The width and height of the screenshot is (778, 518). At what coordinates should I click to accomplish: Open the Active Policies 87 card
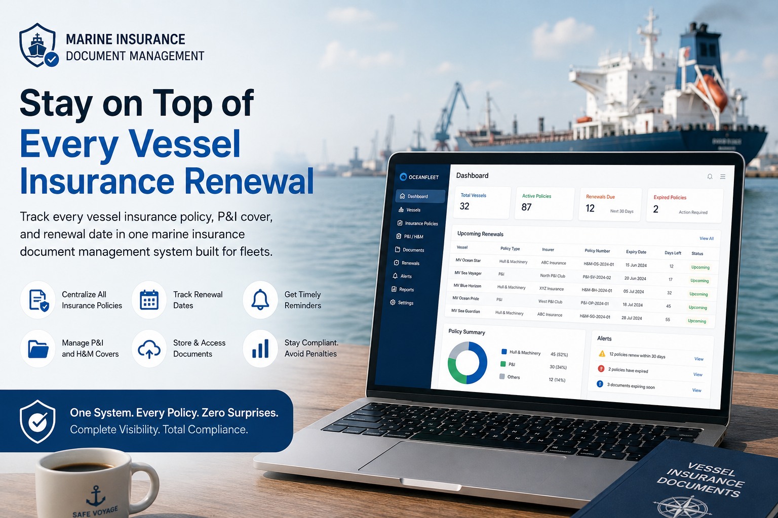(x=544, y=203)
